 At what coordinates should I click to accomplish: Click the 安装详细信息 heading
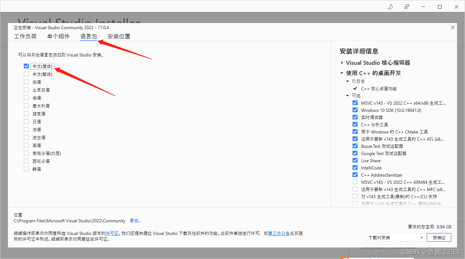tap(359, 51)
